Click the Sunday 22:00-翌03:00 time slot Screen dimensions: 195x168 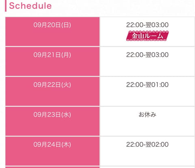147,25
